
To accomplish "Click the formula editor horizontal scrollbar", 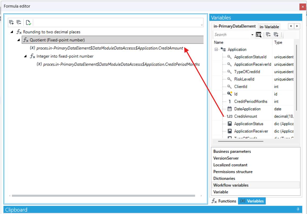I will (103, 196).
